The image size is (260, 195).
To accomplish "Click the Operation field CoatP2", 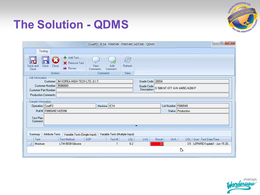I will coord(70,106).
